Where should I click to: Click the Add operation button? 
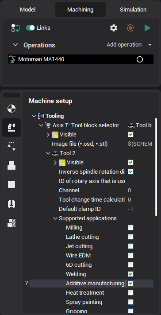pos(124,45)
